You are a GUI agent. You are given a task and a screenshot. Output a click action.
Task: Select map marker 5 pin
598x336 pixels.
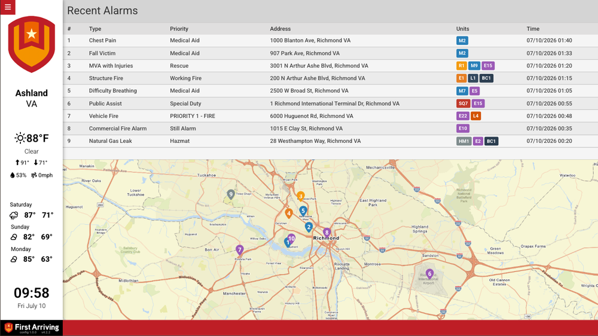point(303,210)
